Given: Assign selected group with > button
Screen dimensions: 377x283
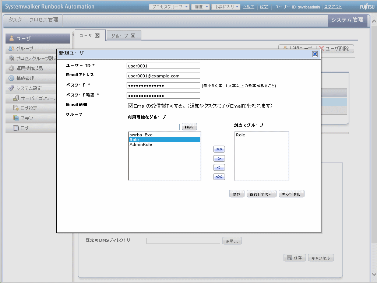Looking at the screenshot, I should (x=219, y=158).
